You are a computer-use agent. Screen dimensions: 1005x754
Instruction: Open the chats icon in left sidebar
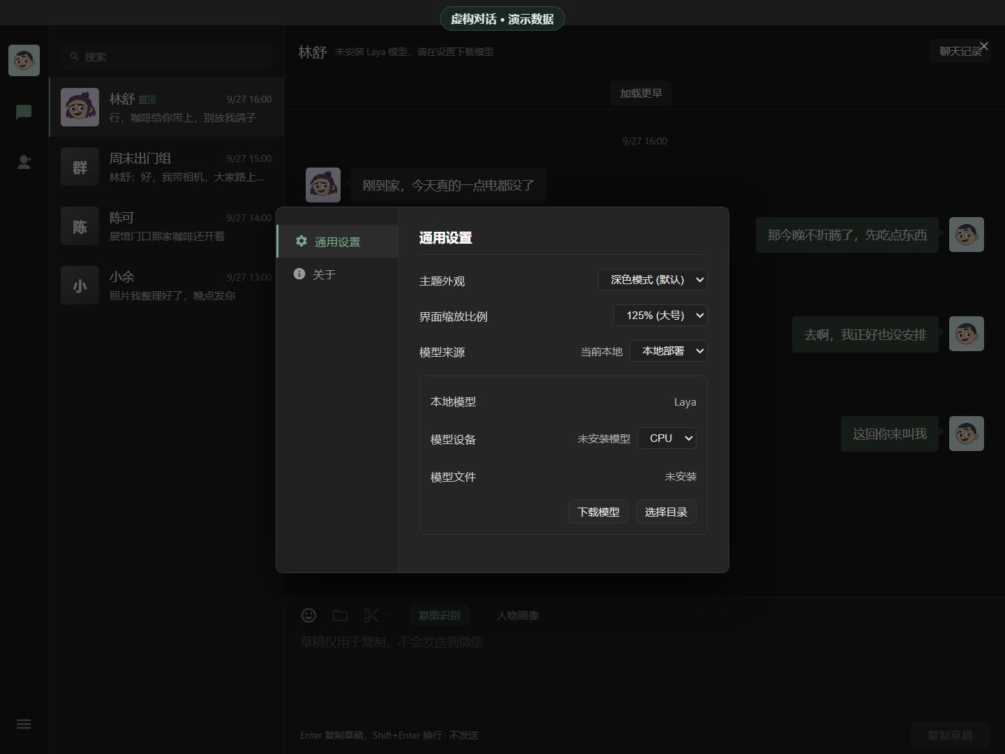[24, 112]
